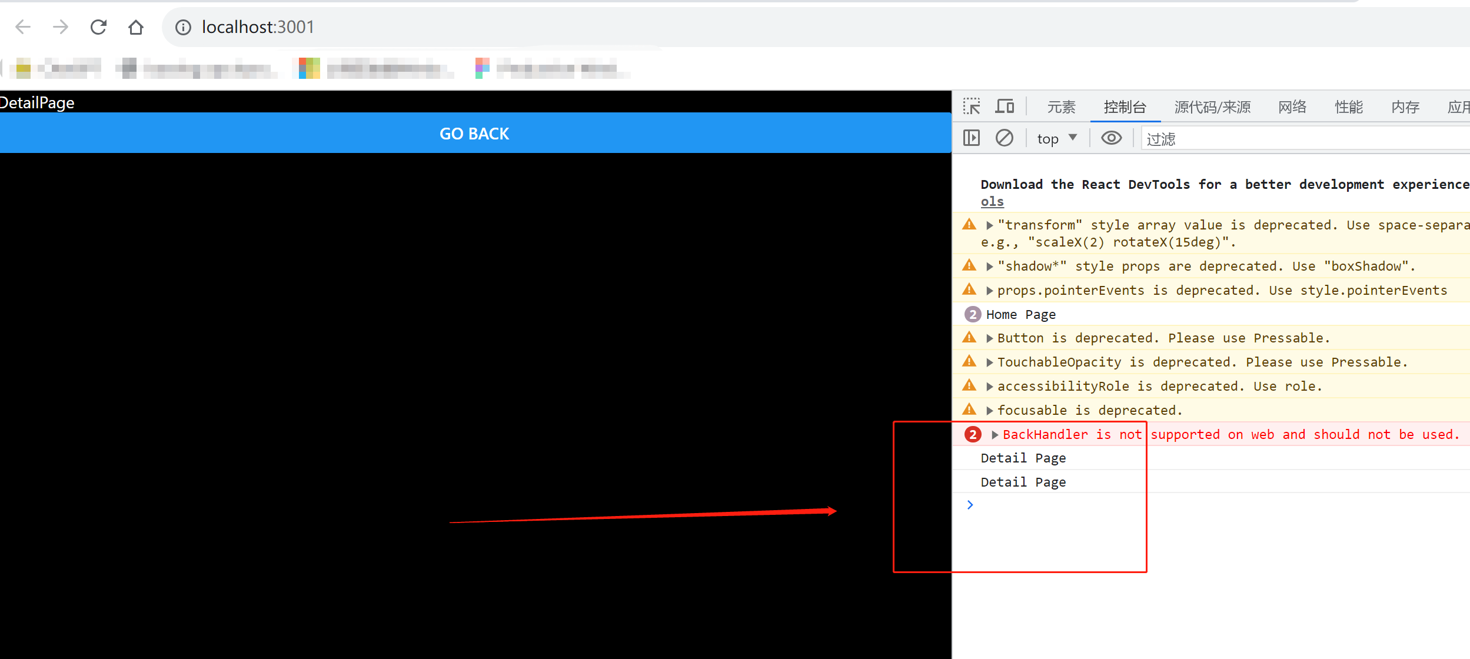
Task: Clear the console using the ban icon
Action: [x=1005, y=137]
